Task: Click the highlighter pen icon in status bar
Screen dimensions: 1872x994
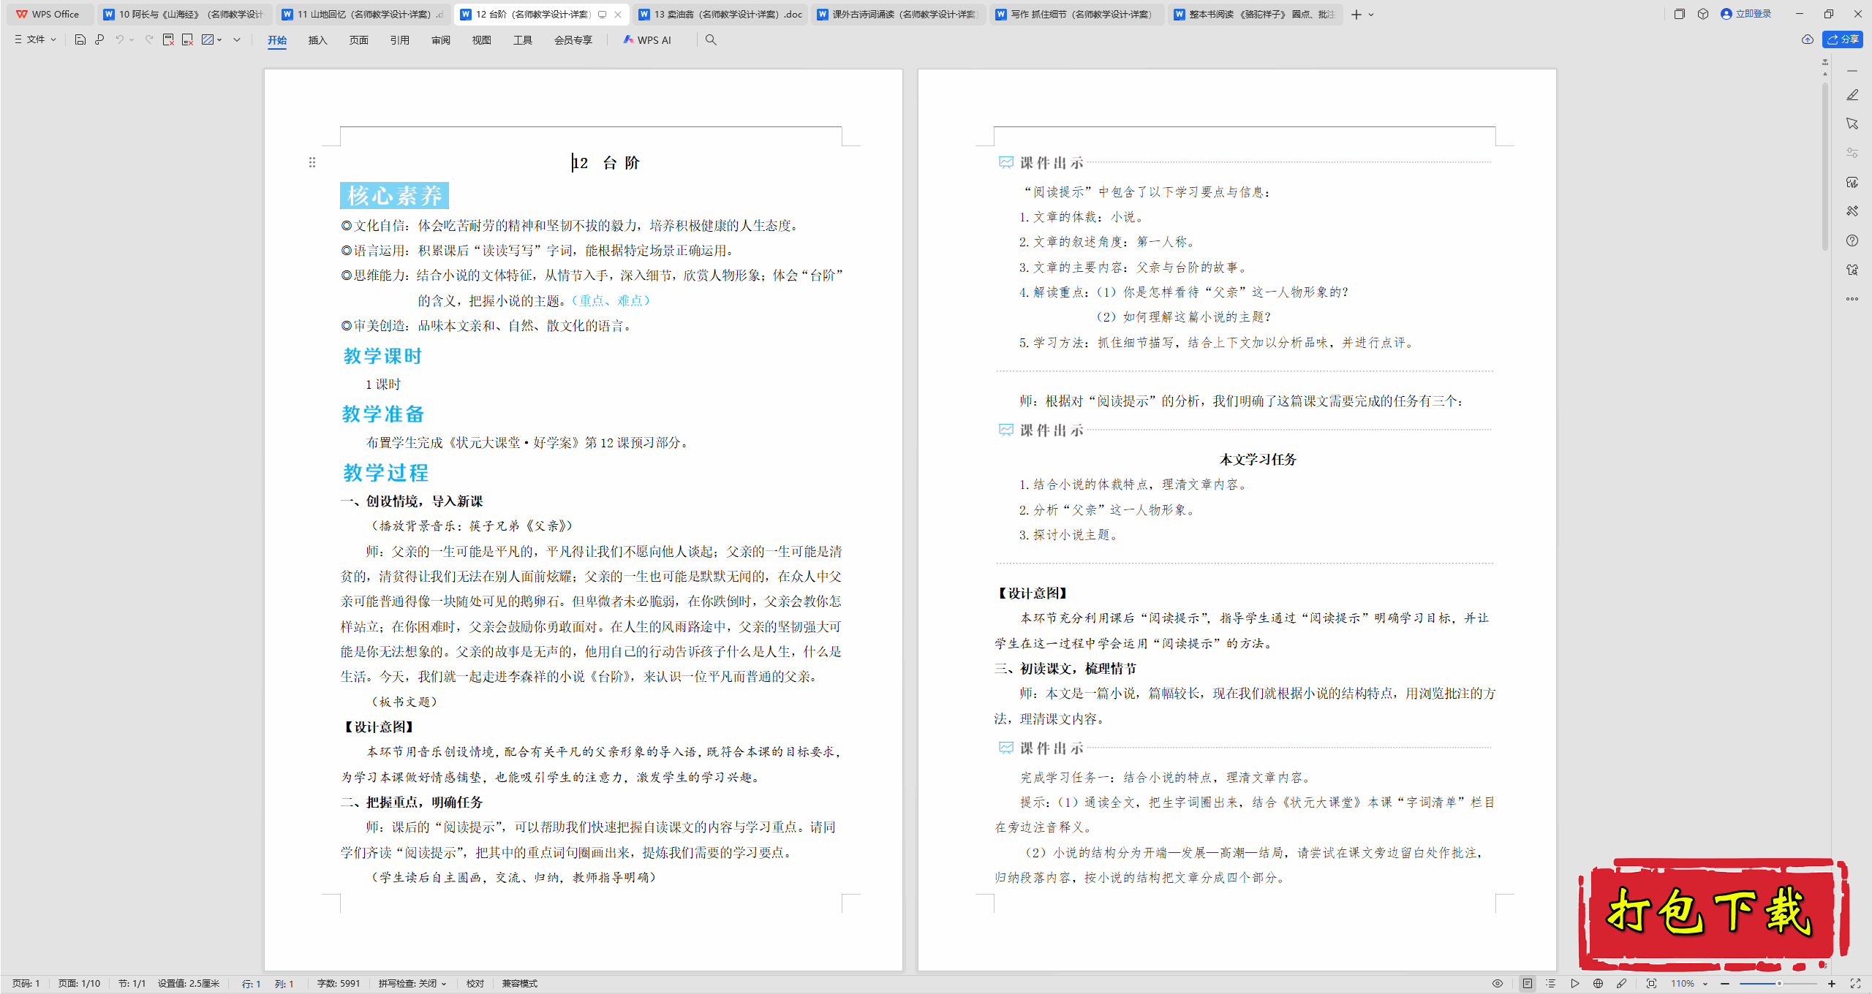Action: pos(1622,984)
